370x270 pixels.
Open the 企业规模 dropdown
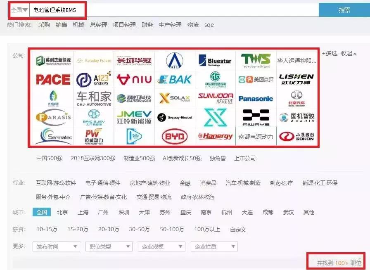(161, 246)
